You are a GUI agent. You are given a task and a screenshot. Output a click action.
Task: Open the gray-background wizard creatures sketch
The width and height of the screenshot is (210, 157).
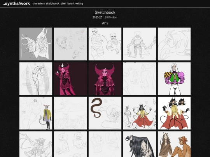(x=36, y=44)
